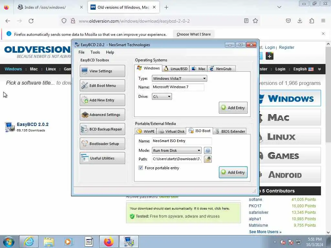Open Edit Boot Menu section
This screenshot has height=248, width=331.
point(102,85)
